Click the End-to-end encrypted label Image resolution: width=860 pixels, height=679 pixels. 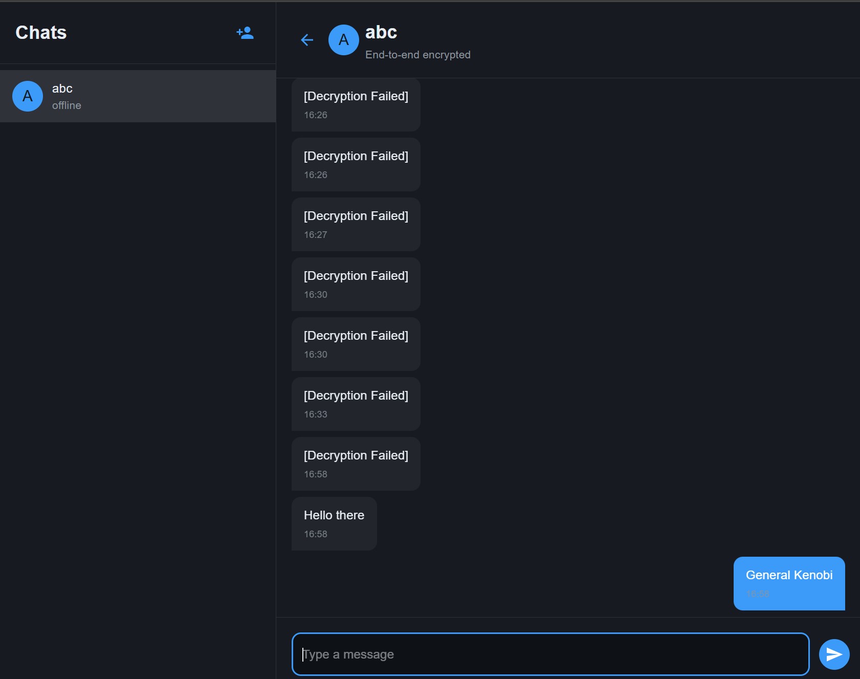(x=417, y=55)
